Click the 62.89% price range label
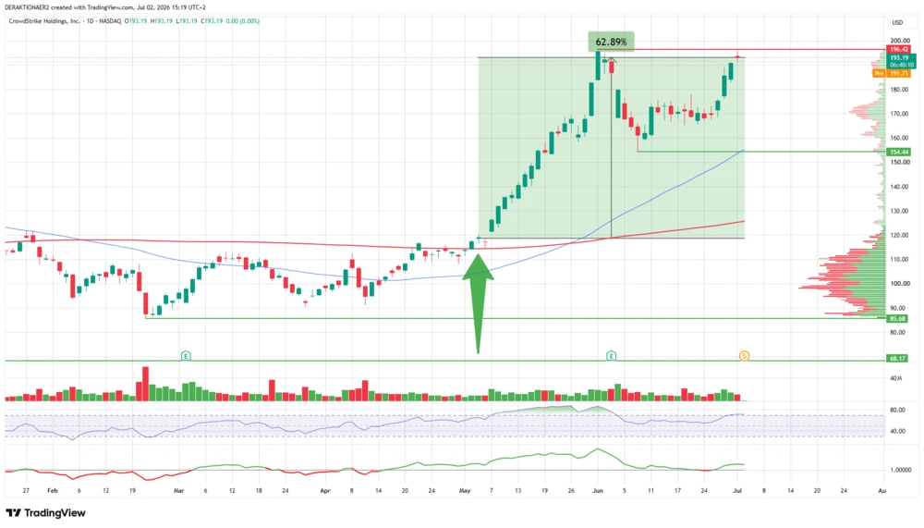Image resolution: width=924 pixels, height=528 pixels. (x=611, y=42)
